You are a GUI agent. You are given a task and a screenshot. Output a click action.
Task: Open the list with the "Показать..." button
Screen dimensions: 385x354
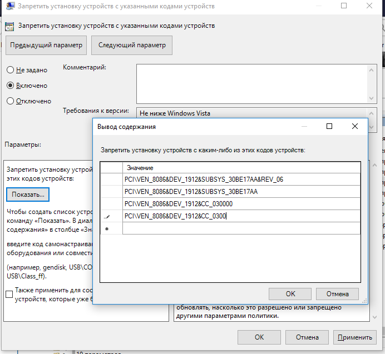click(x=28, y=195)
